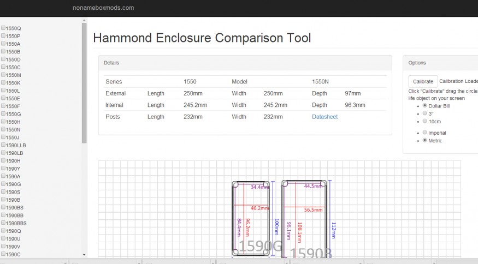Image resolution: width=478 pixels, height=264 pixels.
Task: Click enclosure list scrollbar down arrow
Action: 84,255
